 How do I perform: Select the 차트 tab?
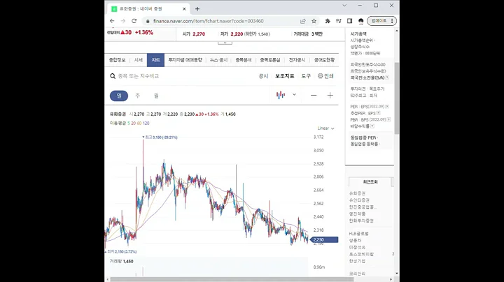(155, 60)
